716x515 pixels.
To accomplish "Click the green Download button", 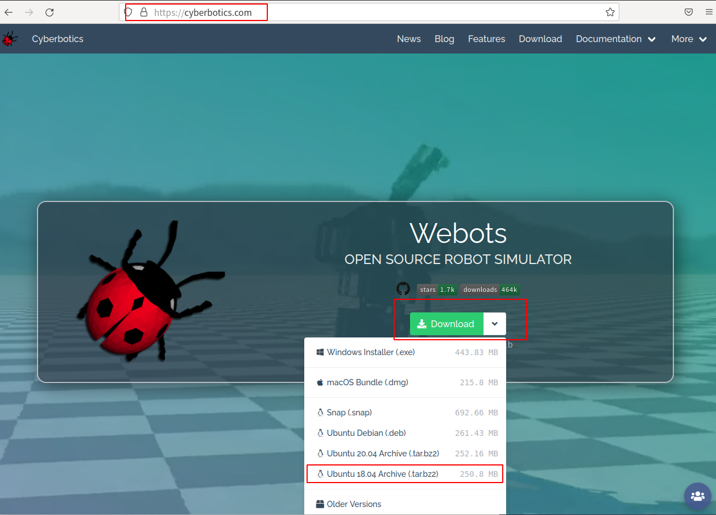I will pos(446,324).
